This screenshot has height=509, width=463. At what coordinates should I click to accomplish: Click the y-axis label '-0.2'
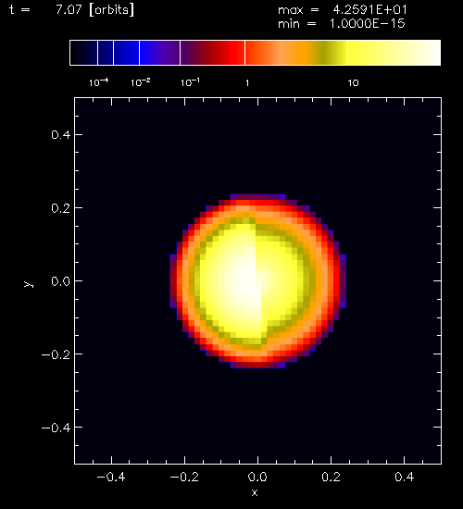click(x=56, y=354)
